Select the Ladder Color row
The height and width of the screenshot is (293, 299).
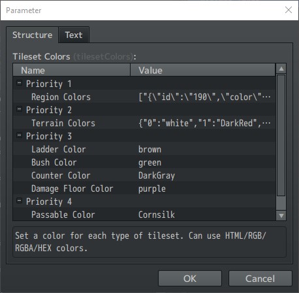[x=144, y=148]
